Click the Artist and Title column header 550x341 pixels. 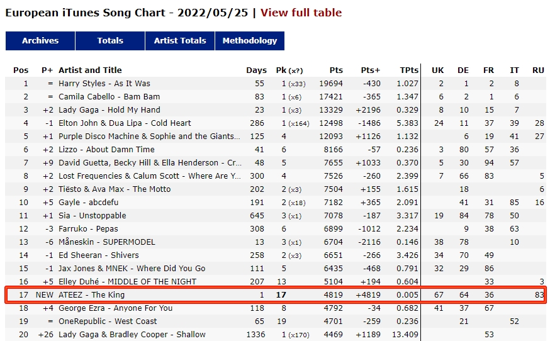pos(90,70)
